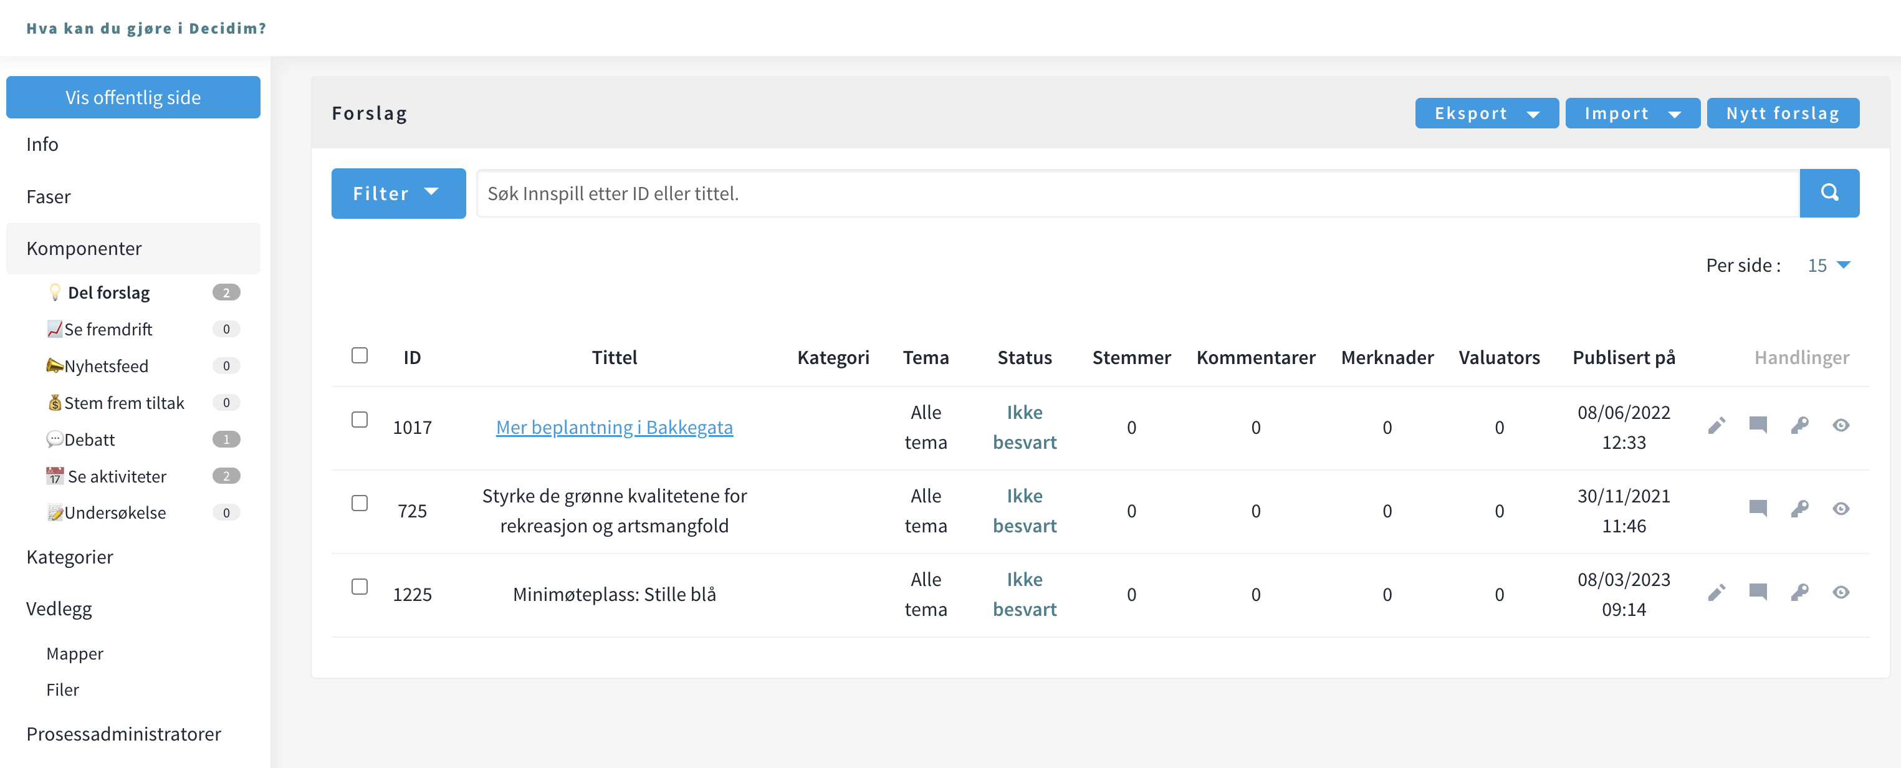
Task: Preview proposal 1225 with the eye icon
Action: [1841, 592]
